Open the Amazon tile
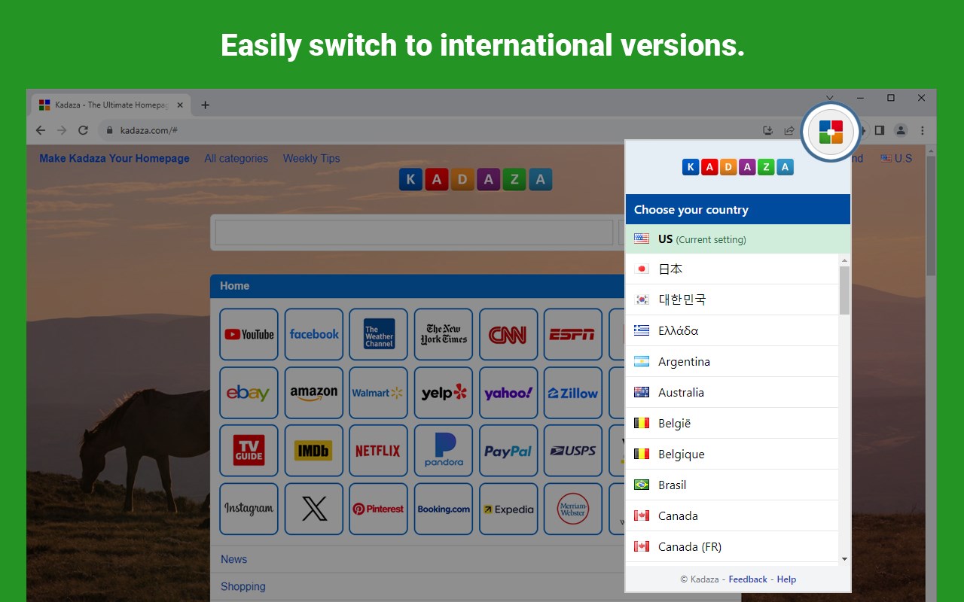 tap(313, 393)
